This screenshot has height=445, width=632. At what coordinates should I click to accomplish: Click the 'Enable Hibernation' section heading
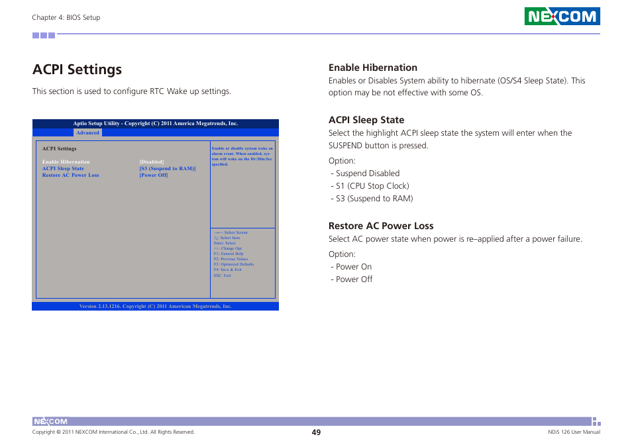[373, 68]
